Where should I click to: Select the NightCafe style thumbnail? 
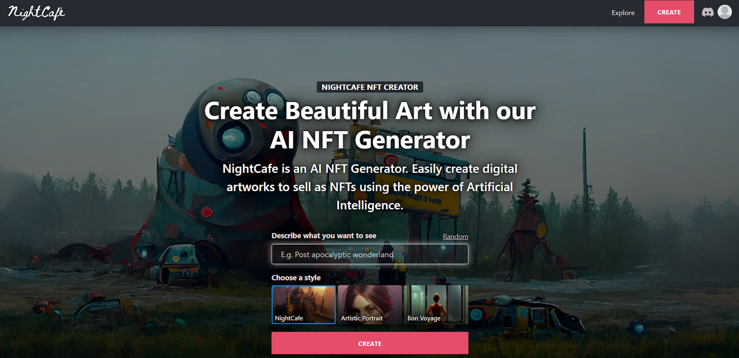(x=304, y=304)
